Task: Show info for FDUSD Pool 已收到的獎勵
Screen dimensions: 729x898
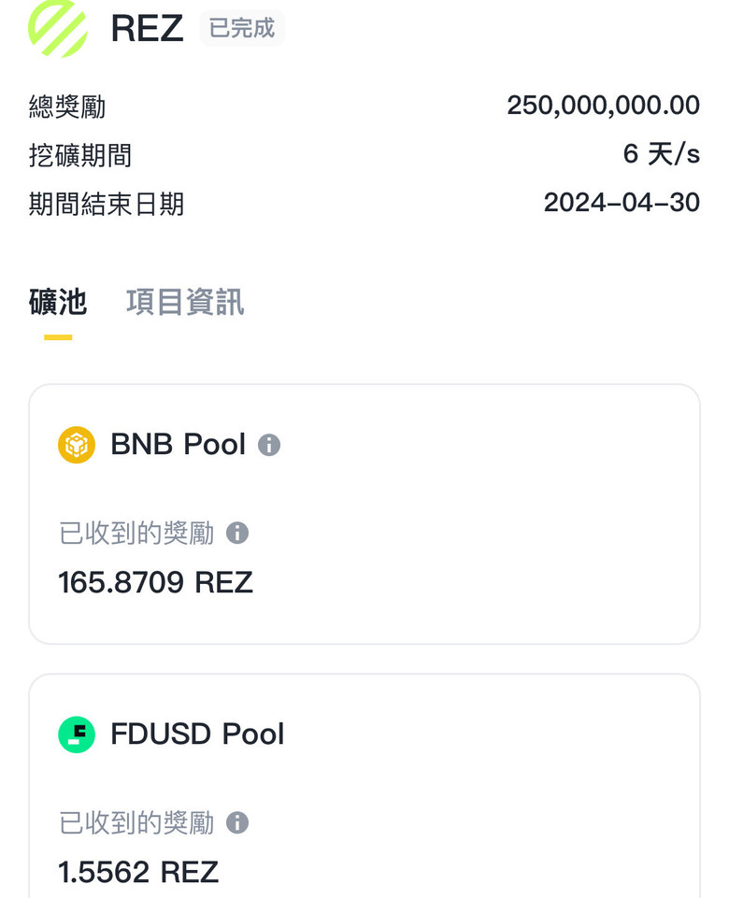Action: click(x=237, y=822)
